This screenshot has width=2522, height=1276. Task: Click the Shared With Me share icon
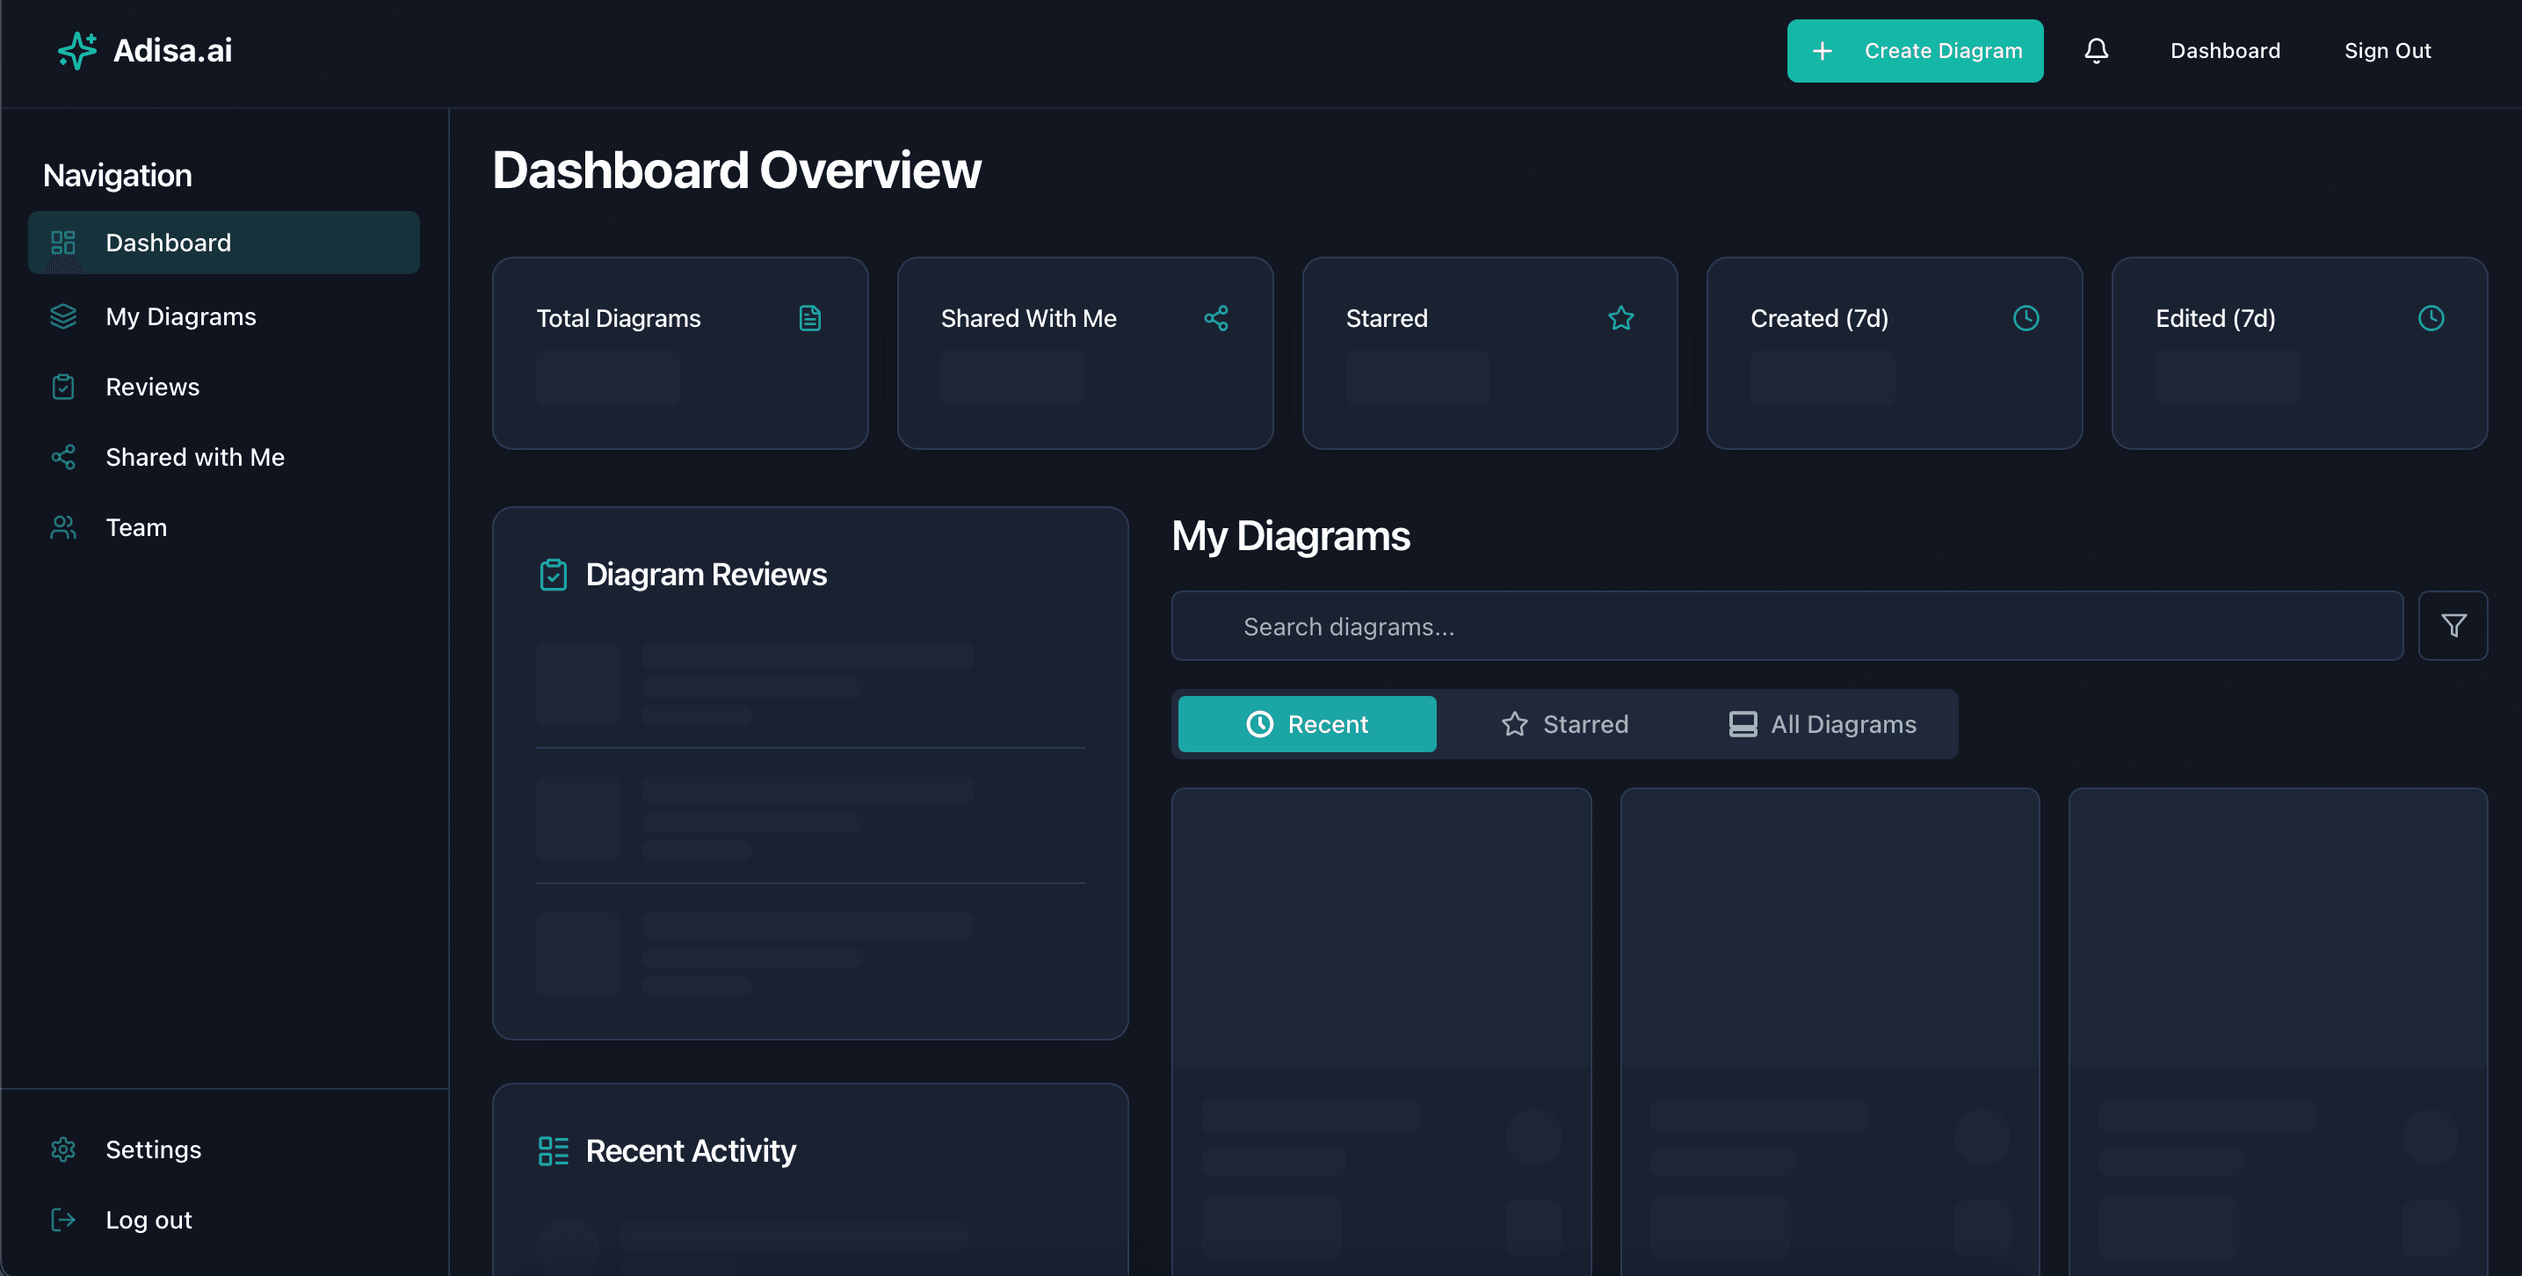[x=1216, y=317]
